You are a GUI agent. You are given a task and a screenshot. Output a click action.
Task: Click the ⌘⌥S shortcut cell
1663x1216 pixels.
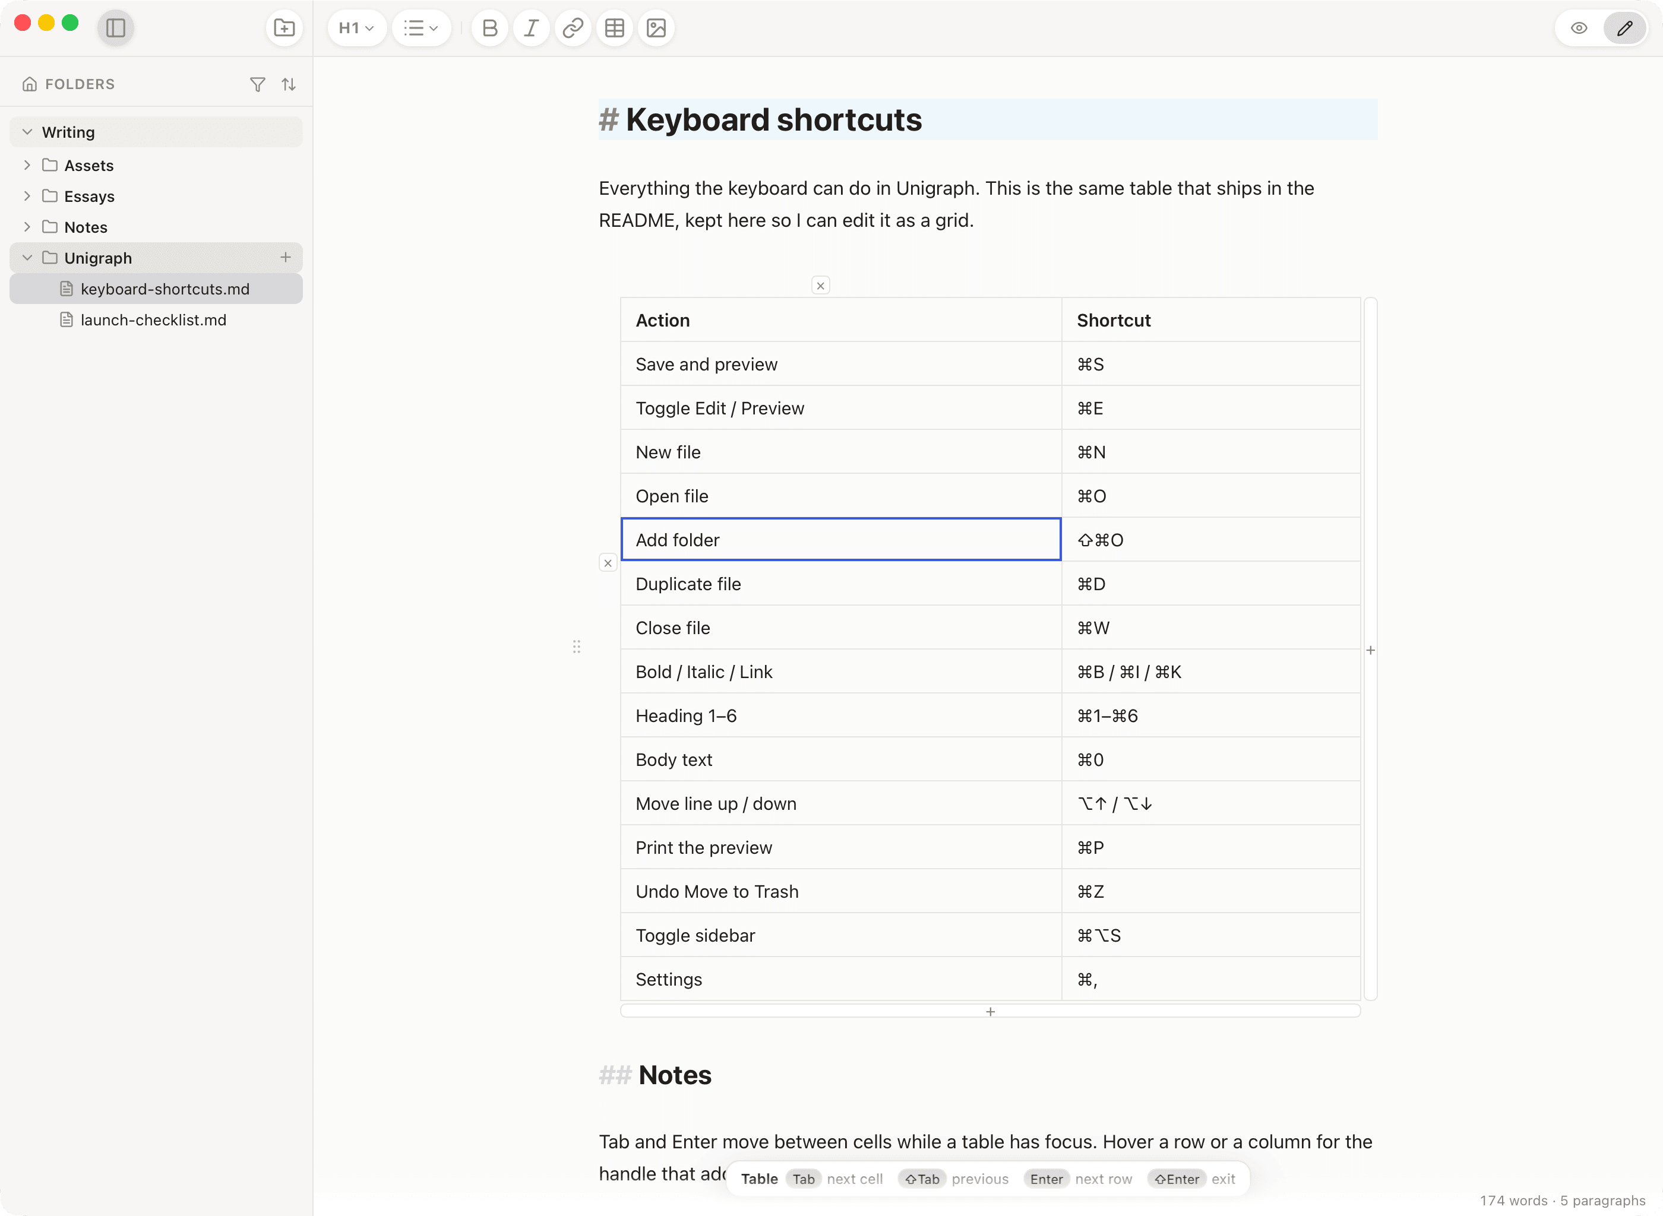[x=1212, y=935]
